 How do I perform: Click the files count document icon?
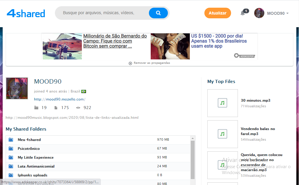click(56, 108)
